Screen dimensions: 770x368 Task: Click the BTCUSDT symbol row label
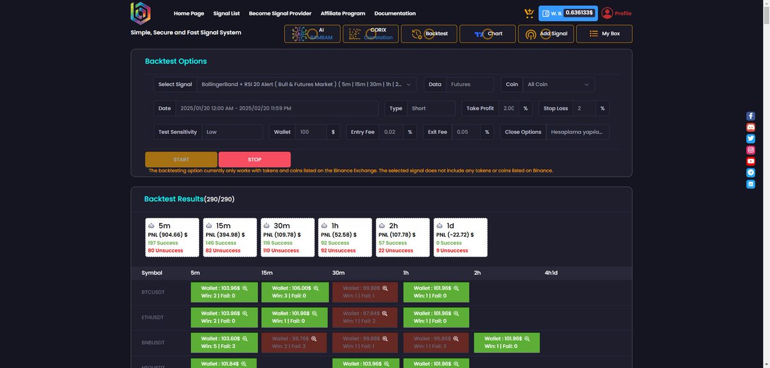click(x=153, y=292)
